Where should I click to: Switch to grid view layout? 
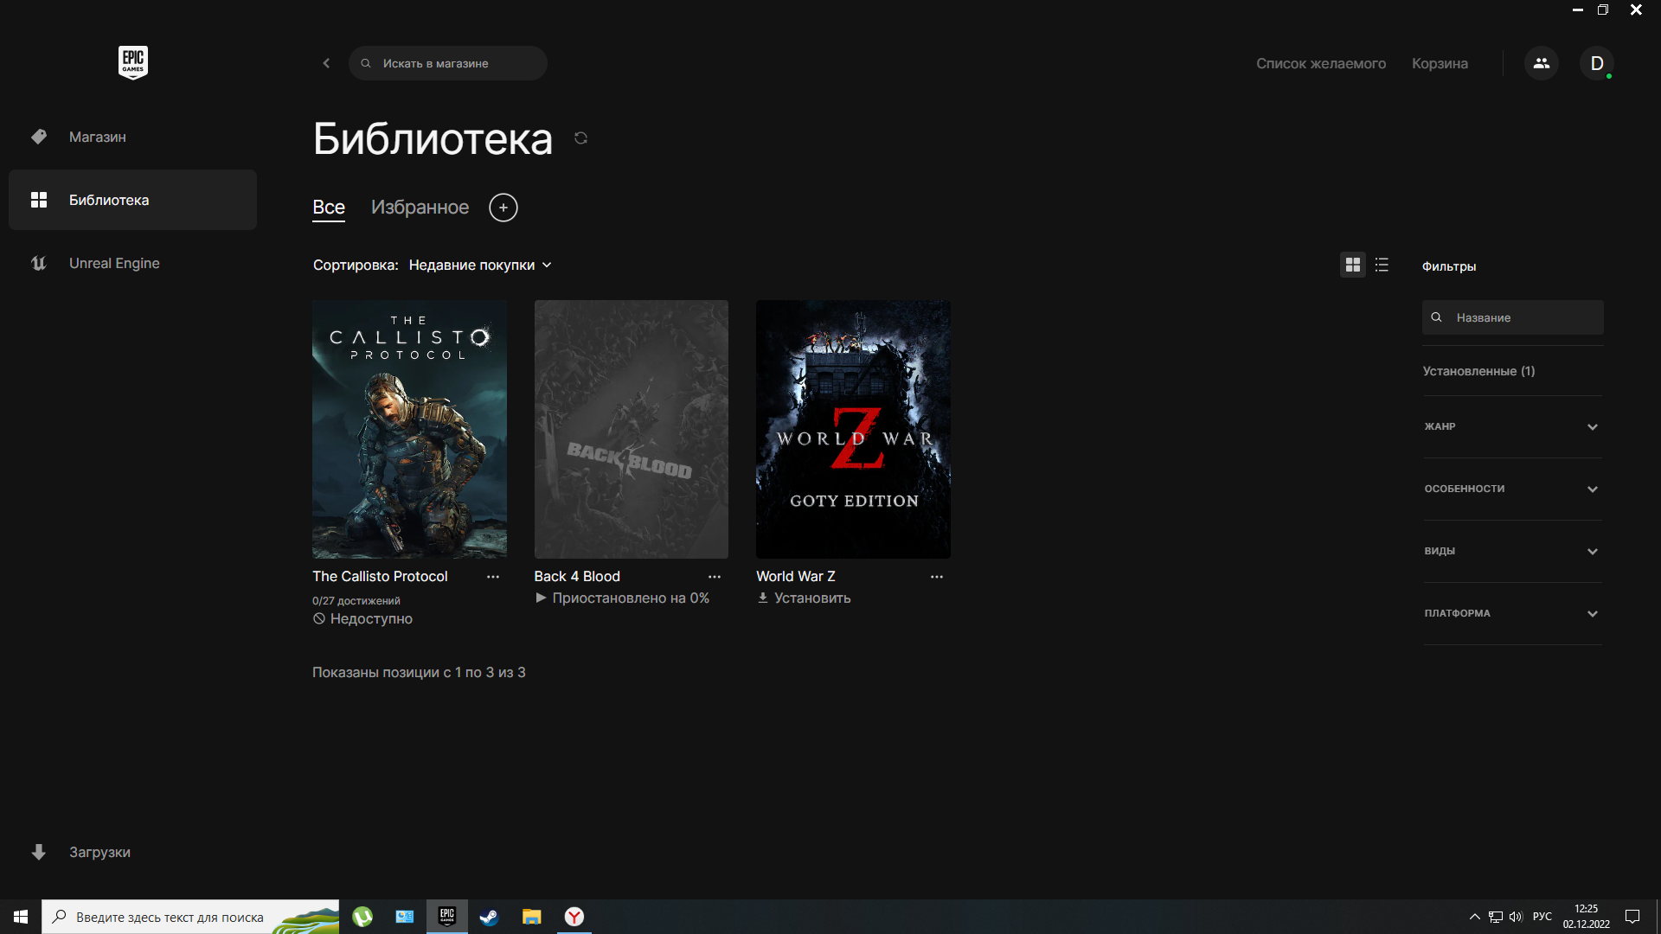pyautogui.click(x=1352, y=265)
